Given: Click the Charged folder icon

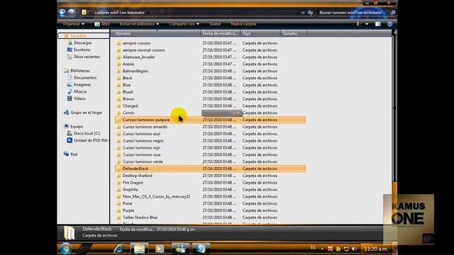Looking at the screenshot, I should [x=118, y=106].
